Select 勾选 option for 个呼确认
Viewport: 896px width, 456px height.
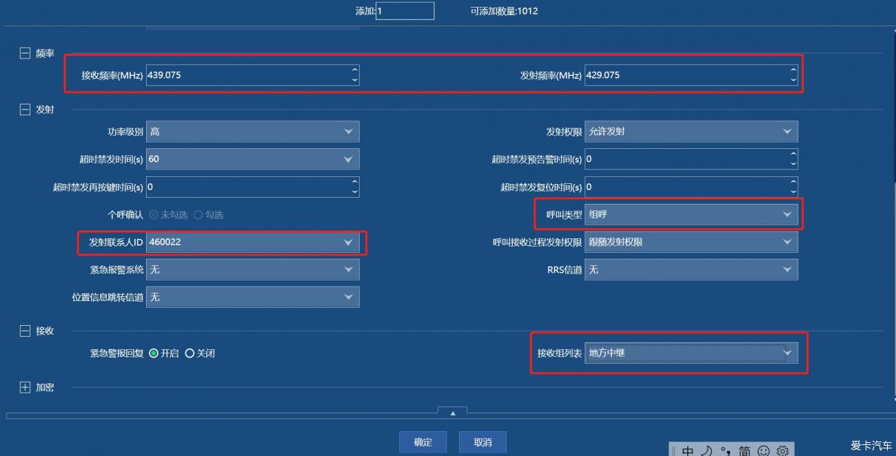pos(198,215)
